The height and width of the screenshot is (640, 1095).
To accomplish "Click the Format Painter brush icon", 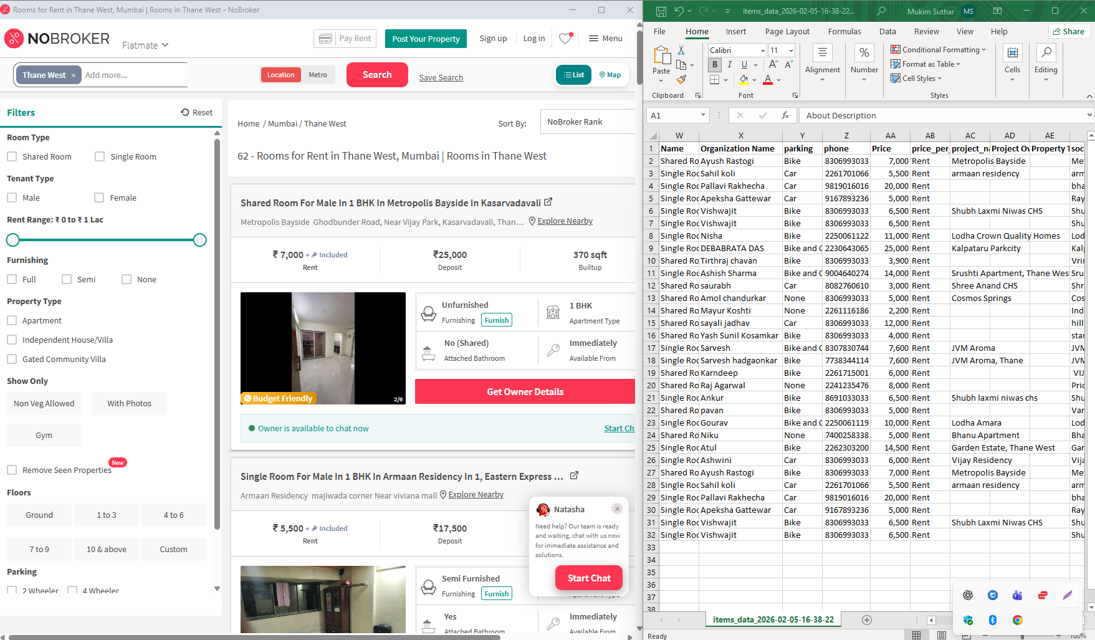I will point(681,80).
